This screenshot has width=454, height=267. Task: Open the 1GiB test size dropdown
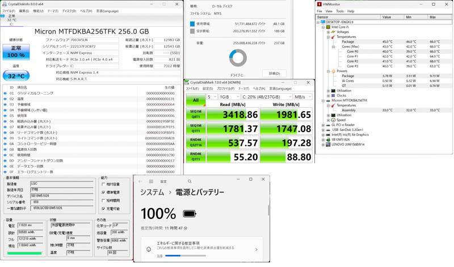[229, 97]
